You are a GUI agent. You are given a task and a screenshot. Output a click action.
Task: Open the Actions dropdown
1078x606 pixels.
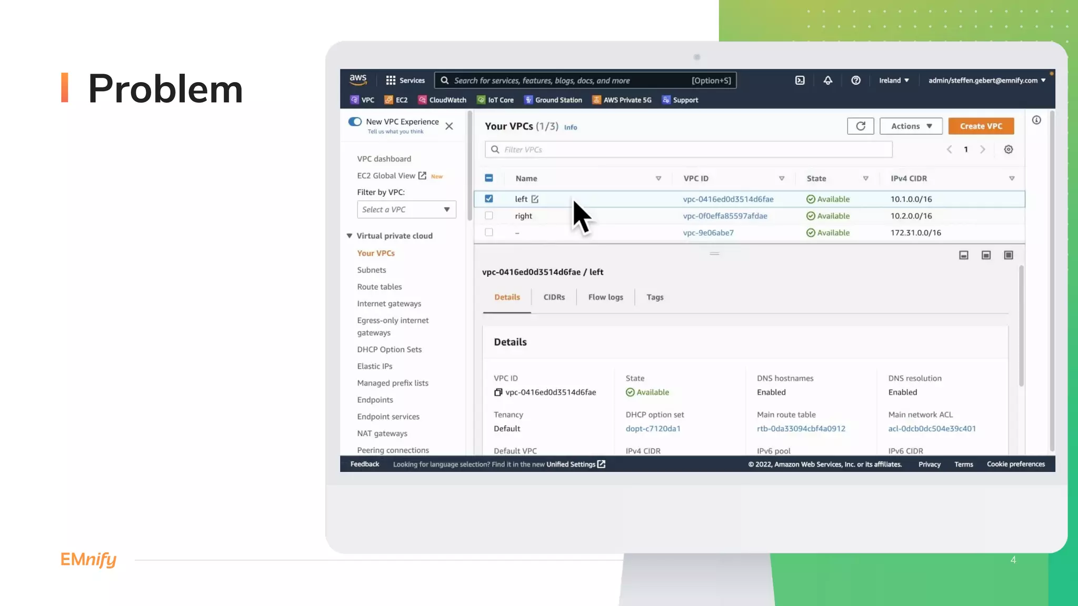click(911, 126)
